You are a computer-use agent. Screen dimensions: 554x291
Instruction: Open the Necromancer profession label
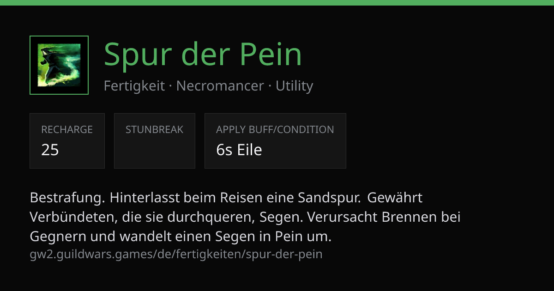click(220, 86)
